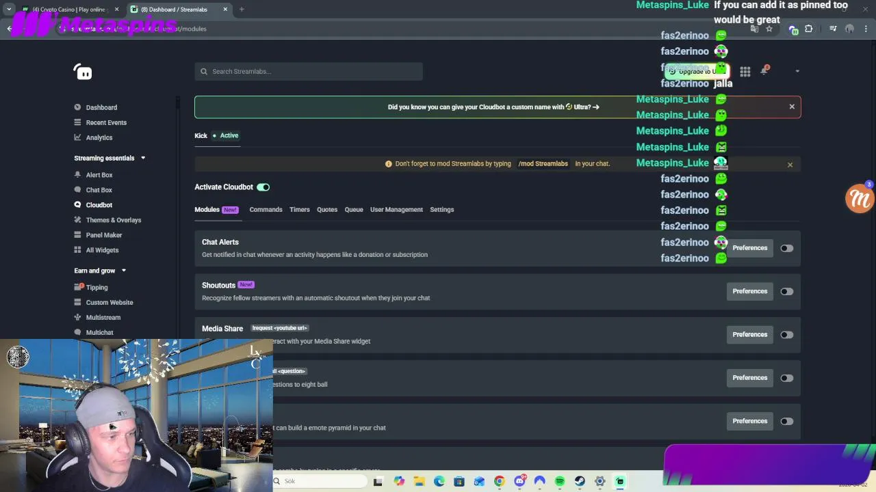876x492 pixels.
Task: Collapse the Streaming essentials section
Action: coord(143,158)
